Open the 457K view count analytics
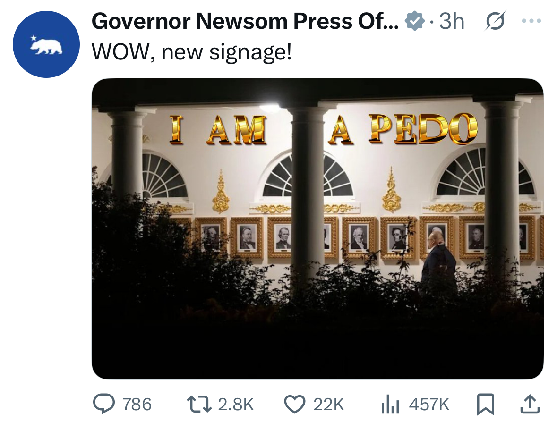The height and width of the screenshot is (430, 557). point(429,405)
